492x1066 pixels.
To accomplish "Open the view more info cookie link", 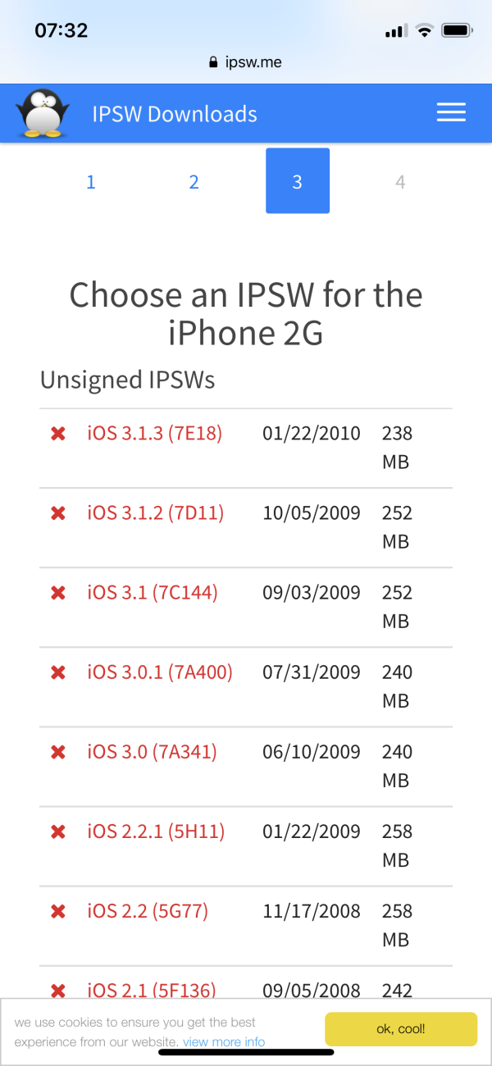I will coord(223,1041).
